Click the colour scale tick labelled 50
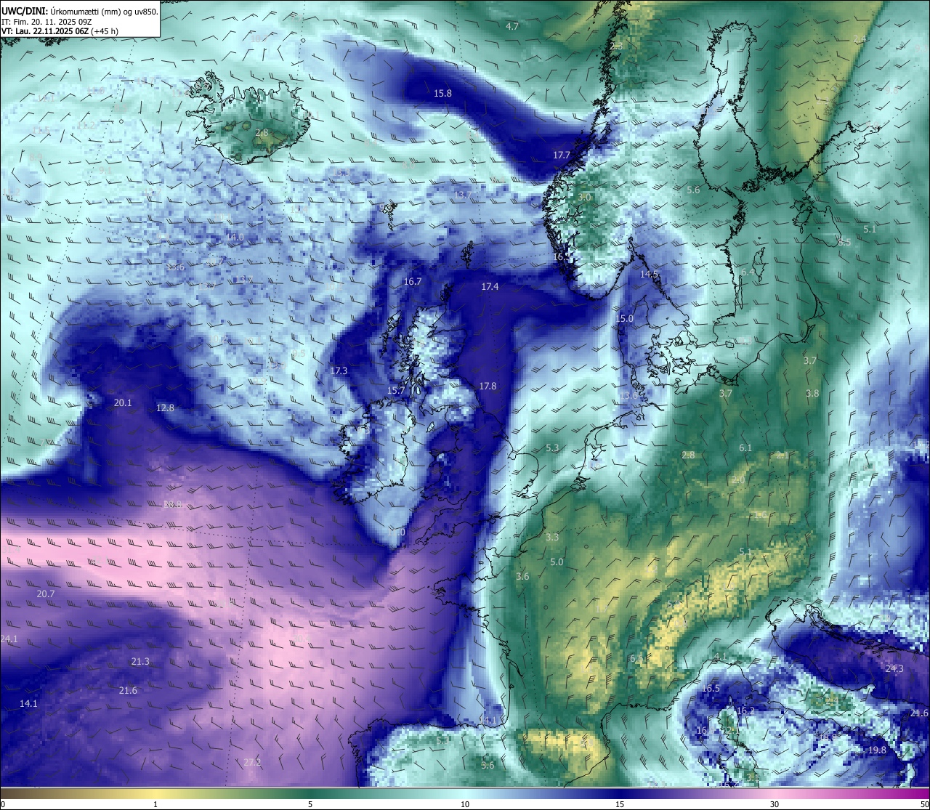This screenshot has height=810, width=930. 924,804
